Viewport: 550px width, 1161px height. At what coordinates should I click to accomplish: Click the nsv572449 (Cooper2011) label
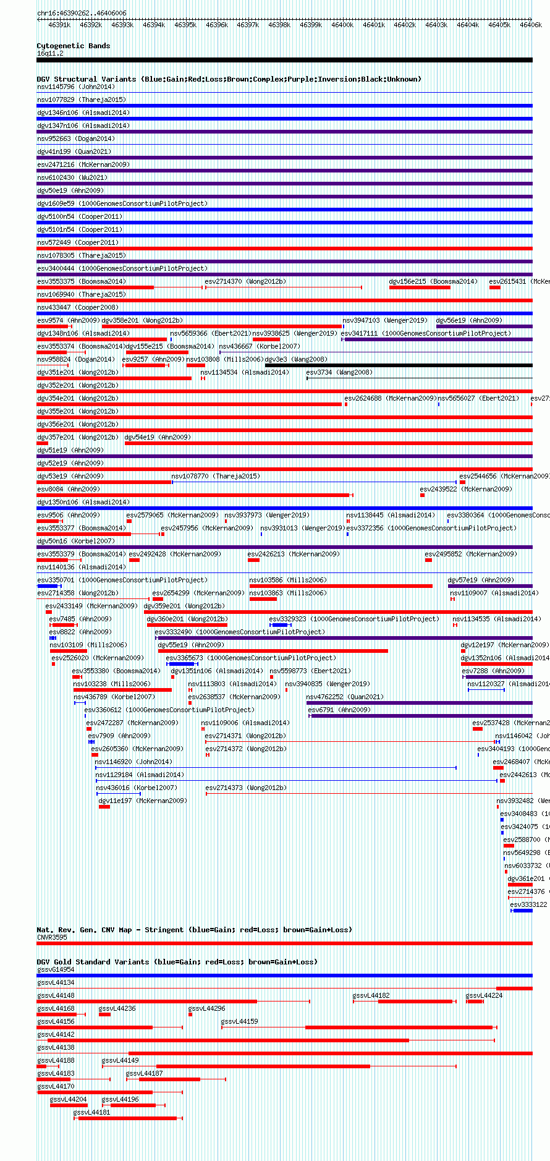point(78,242)
